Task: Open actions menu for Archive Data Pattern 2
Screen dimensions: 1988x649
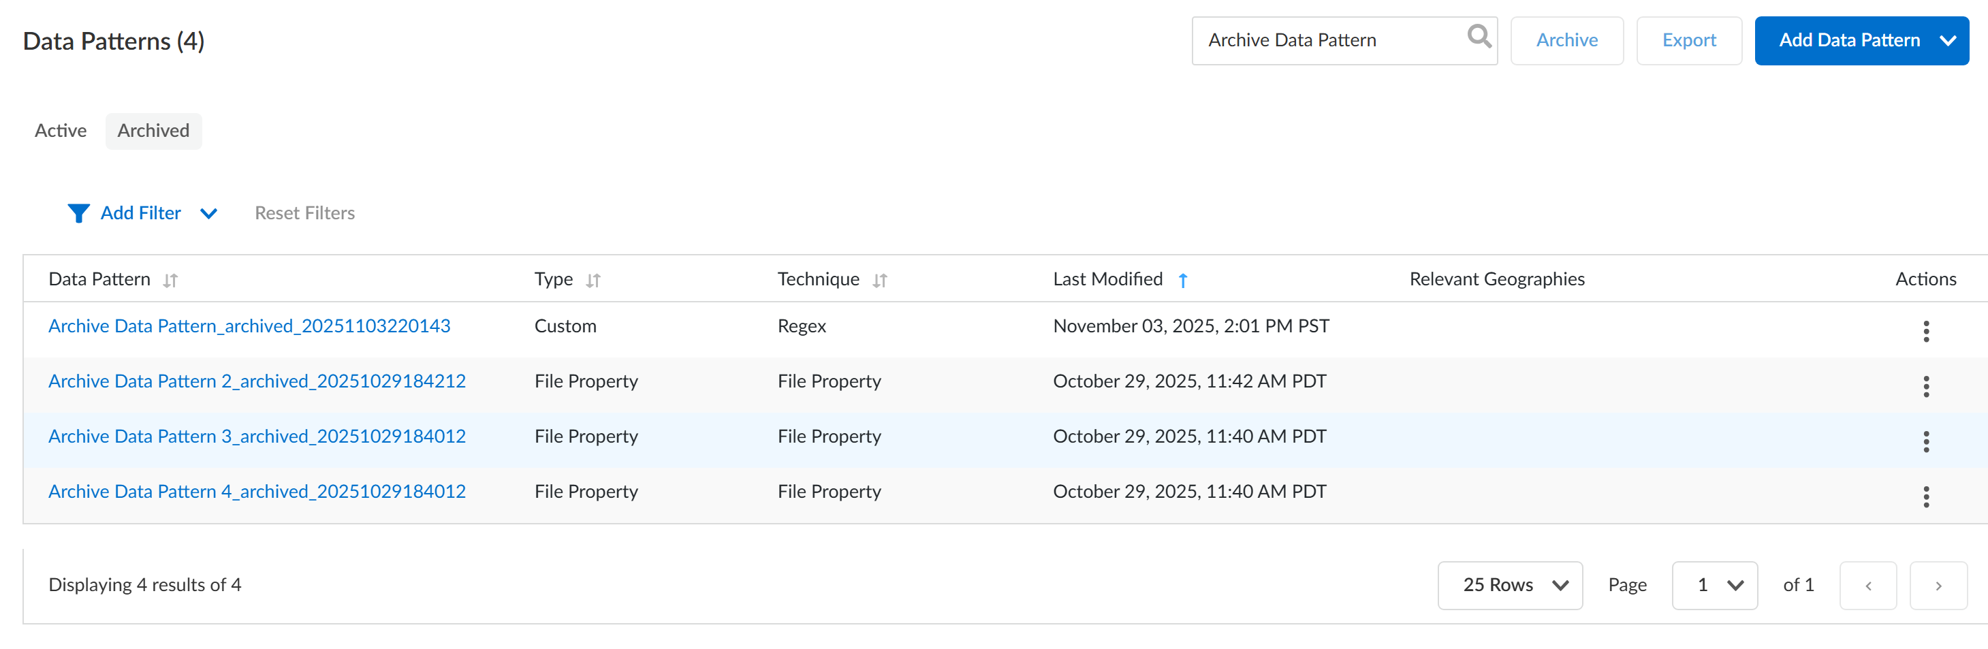Action: (1925, 386)
